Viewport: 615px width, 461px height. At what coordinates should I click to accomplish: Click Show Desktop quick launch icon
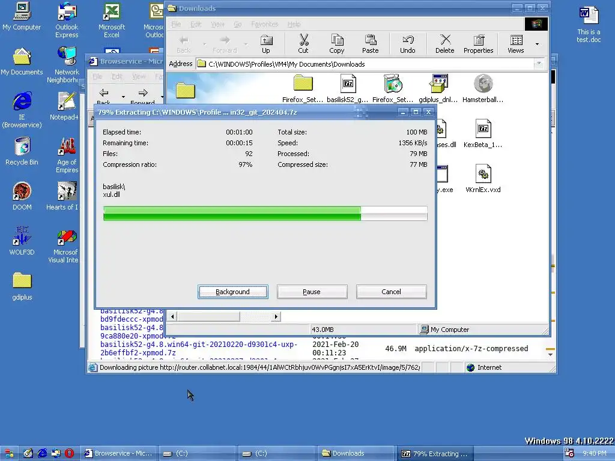28,454
